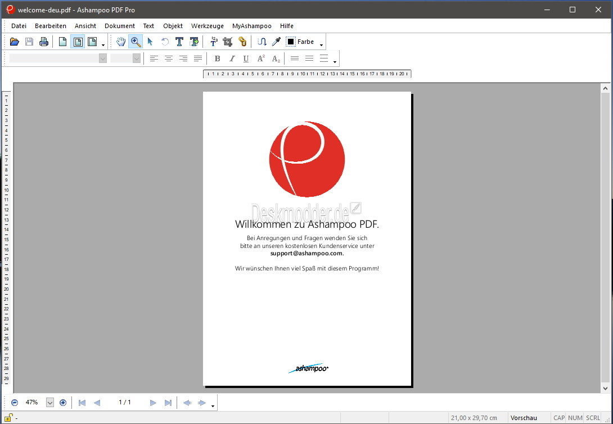Toggle Bold text formatting

click(218, 58)
